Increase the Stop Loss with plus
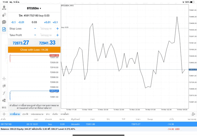Screen dimensions: 197x137 57,29
